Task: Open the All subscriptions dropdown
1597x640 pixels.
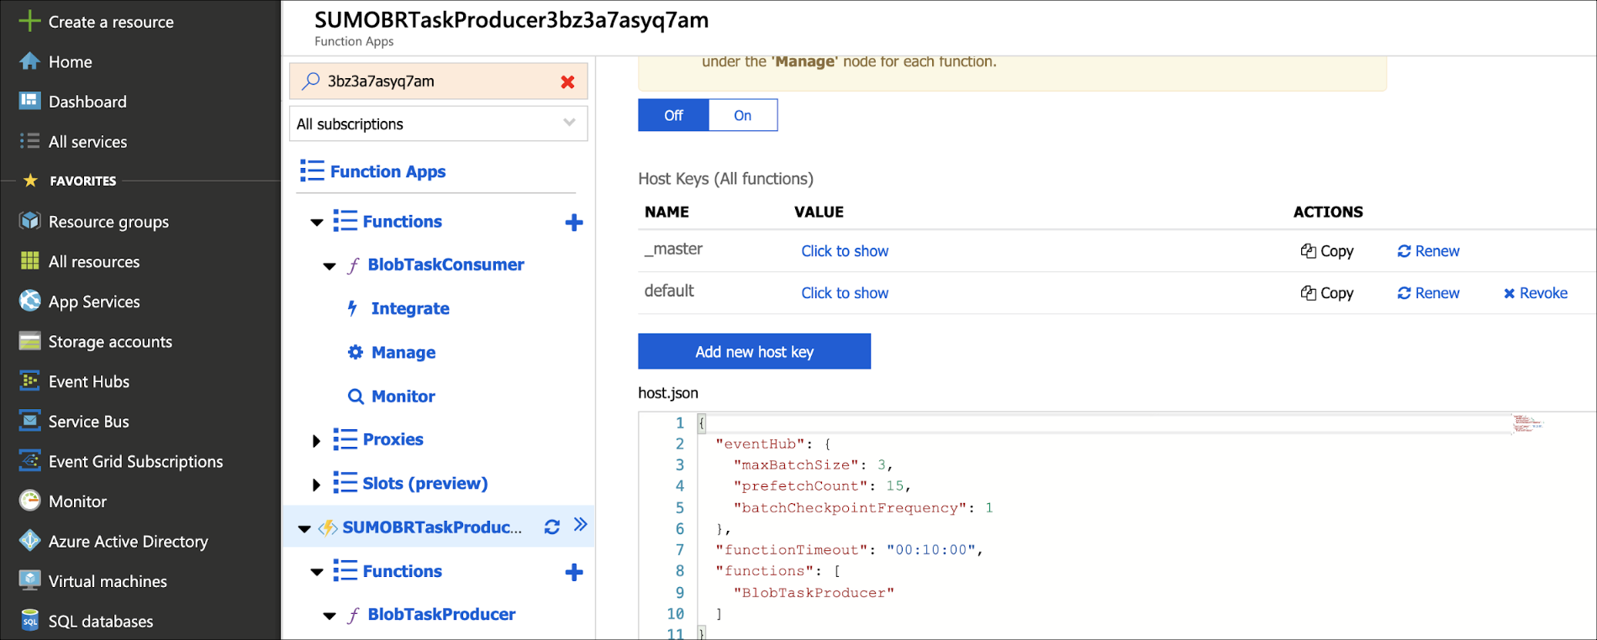Action: coord(437,124)
